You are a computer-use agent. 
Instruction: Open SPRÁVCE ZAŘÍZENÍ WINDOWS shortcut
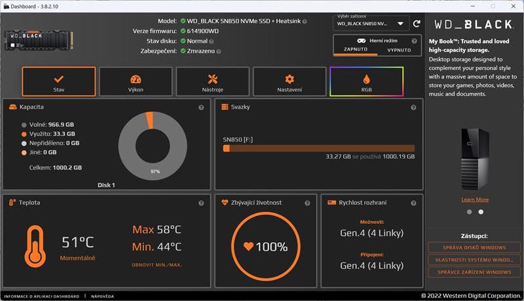click(x=474, y=272)
